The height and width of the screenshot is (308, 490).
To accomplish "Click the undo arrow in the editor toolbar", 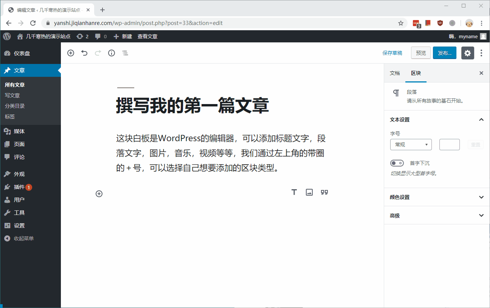I will click(x=84, y=53).
